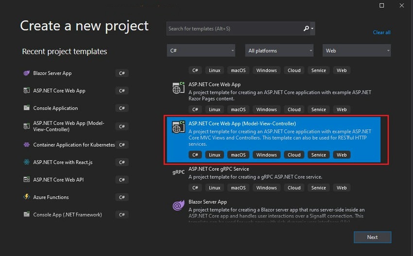
Task: Select Console App (.NET Framework) recent template
Action: tap(68, 215)
